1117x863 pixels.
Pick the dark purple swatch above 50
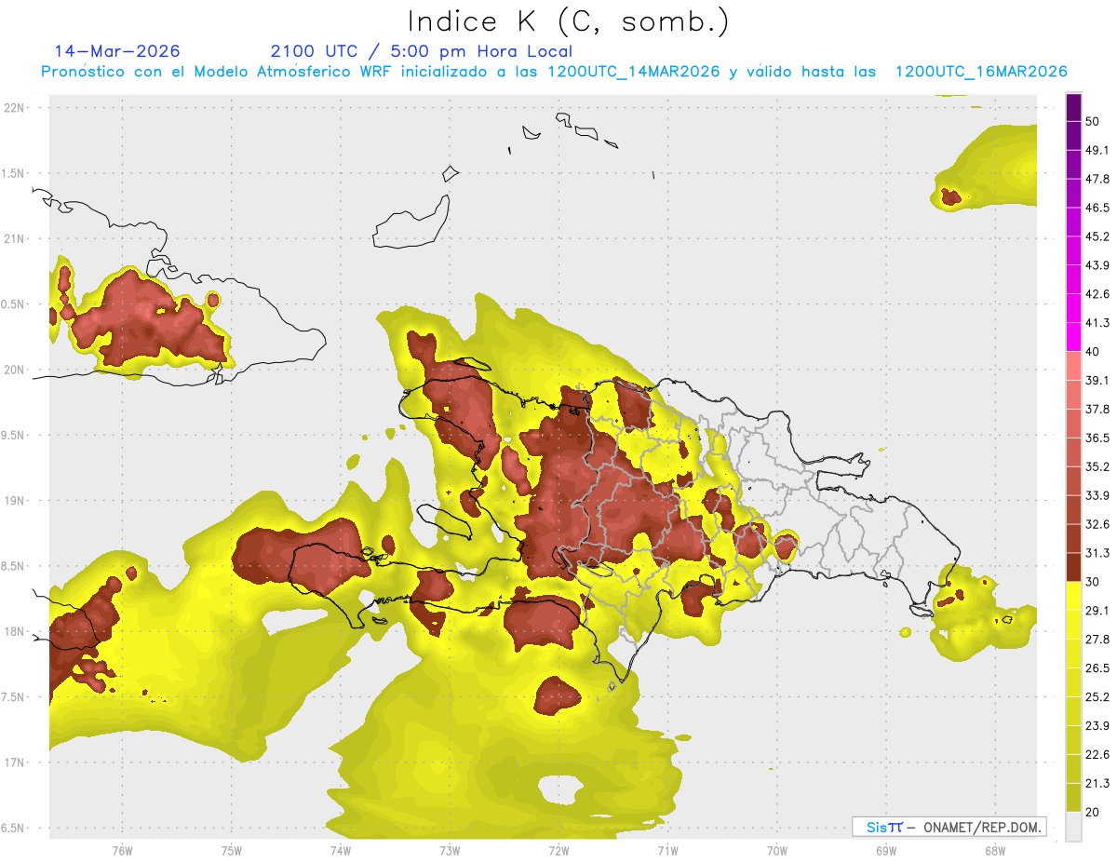point(1073,107)
